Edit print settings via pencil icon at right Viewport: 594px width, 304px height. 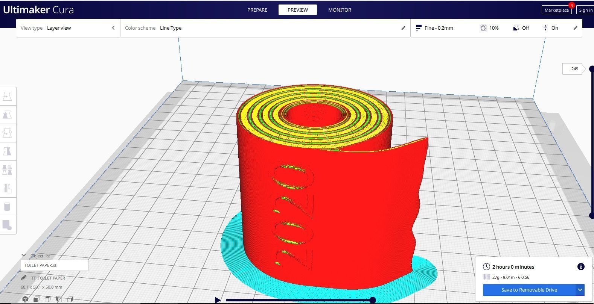point(575,28)
